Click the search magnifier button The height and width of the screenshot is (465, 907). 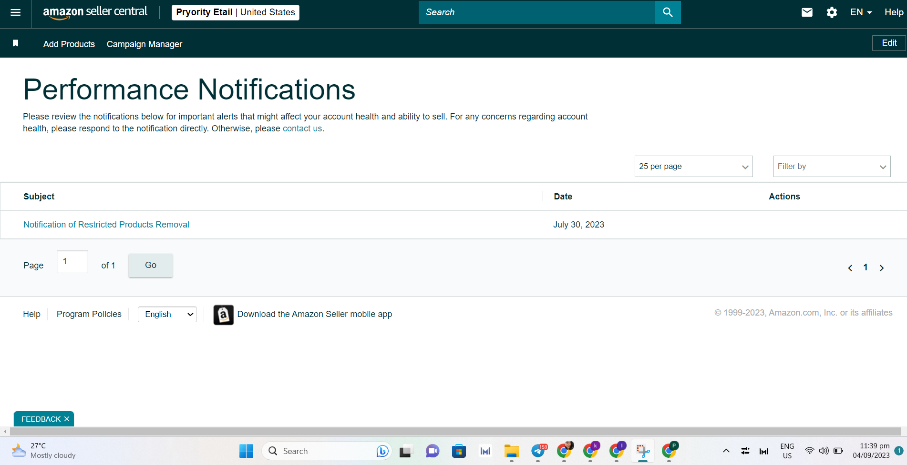(668, 12)
